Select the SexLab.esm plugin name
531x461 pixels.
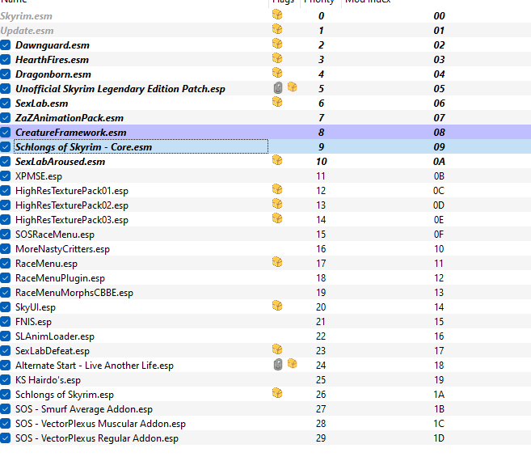[42, 104]
